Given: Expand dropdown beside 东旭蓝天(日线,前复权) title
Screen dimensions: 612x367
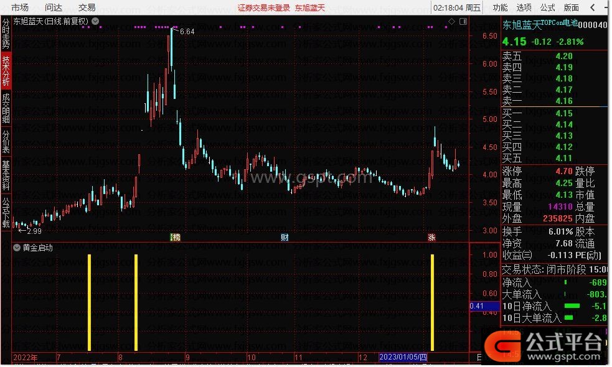Looking at the screenshot, I should (95, 21).
